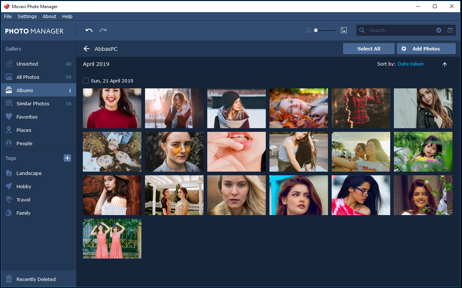The height and width of the screenshot is (288, 462).
Task: Open the Settings menu
Action: (x=27, y=17)
